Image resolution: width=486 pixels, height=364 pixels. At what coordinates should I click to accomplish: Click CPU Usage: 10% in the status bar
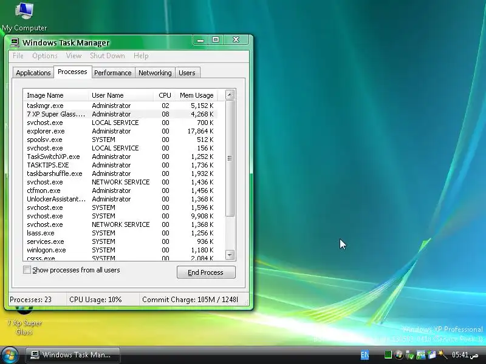pyautogui.click(x=95, y=300)
